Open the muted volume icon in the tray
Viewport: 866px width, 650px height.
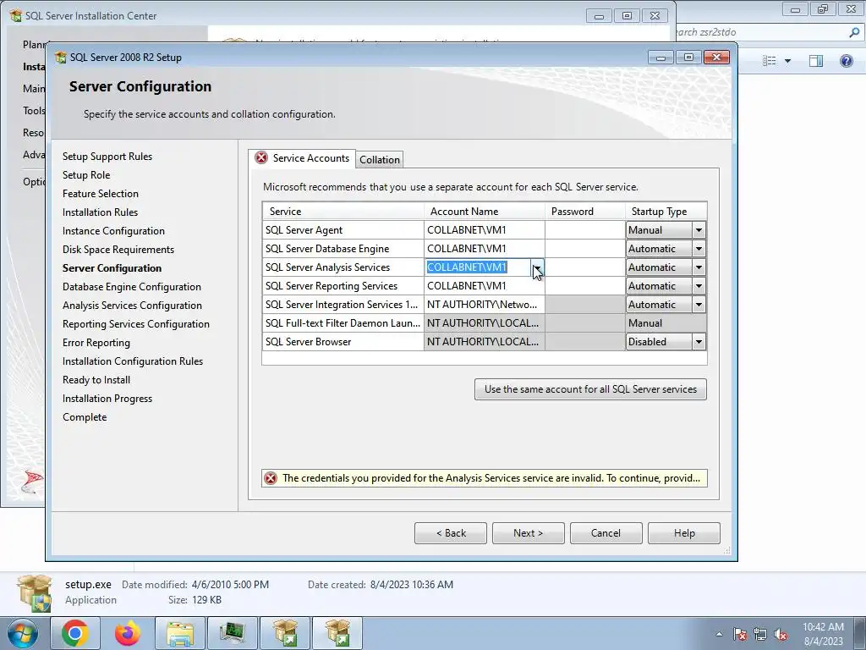[781, 635]
